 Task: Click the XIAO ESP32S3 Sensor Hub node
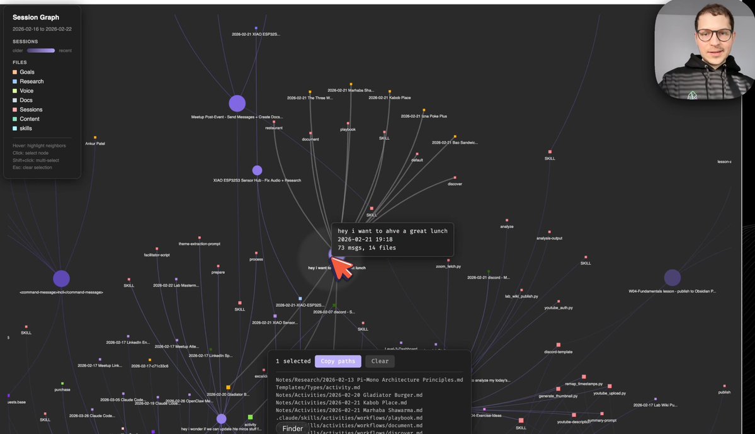[x=257, y=170]
